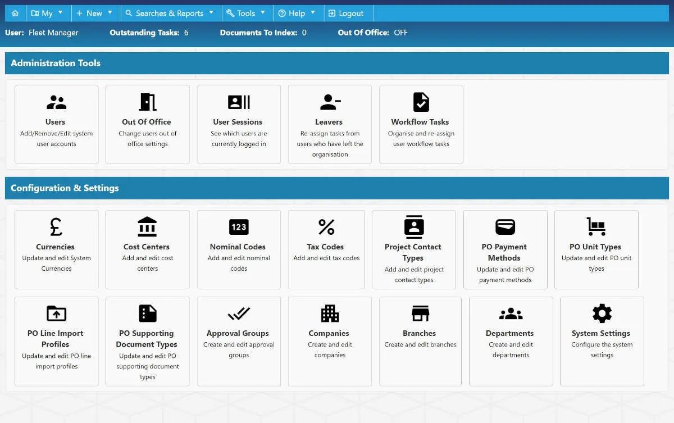
Task: Click 'Create and edit branches' text
Action: (421, 345)
